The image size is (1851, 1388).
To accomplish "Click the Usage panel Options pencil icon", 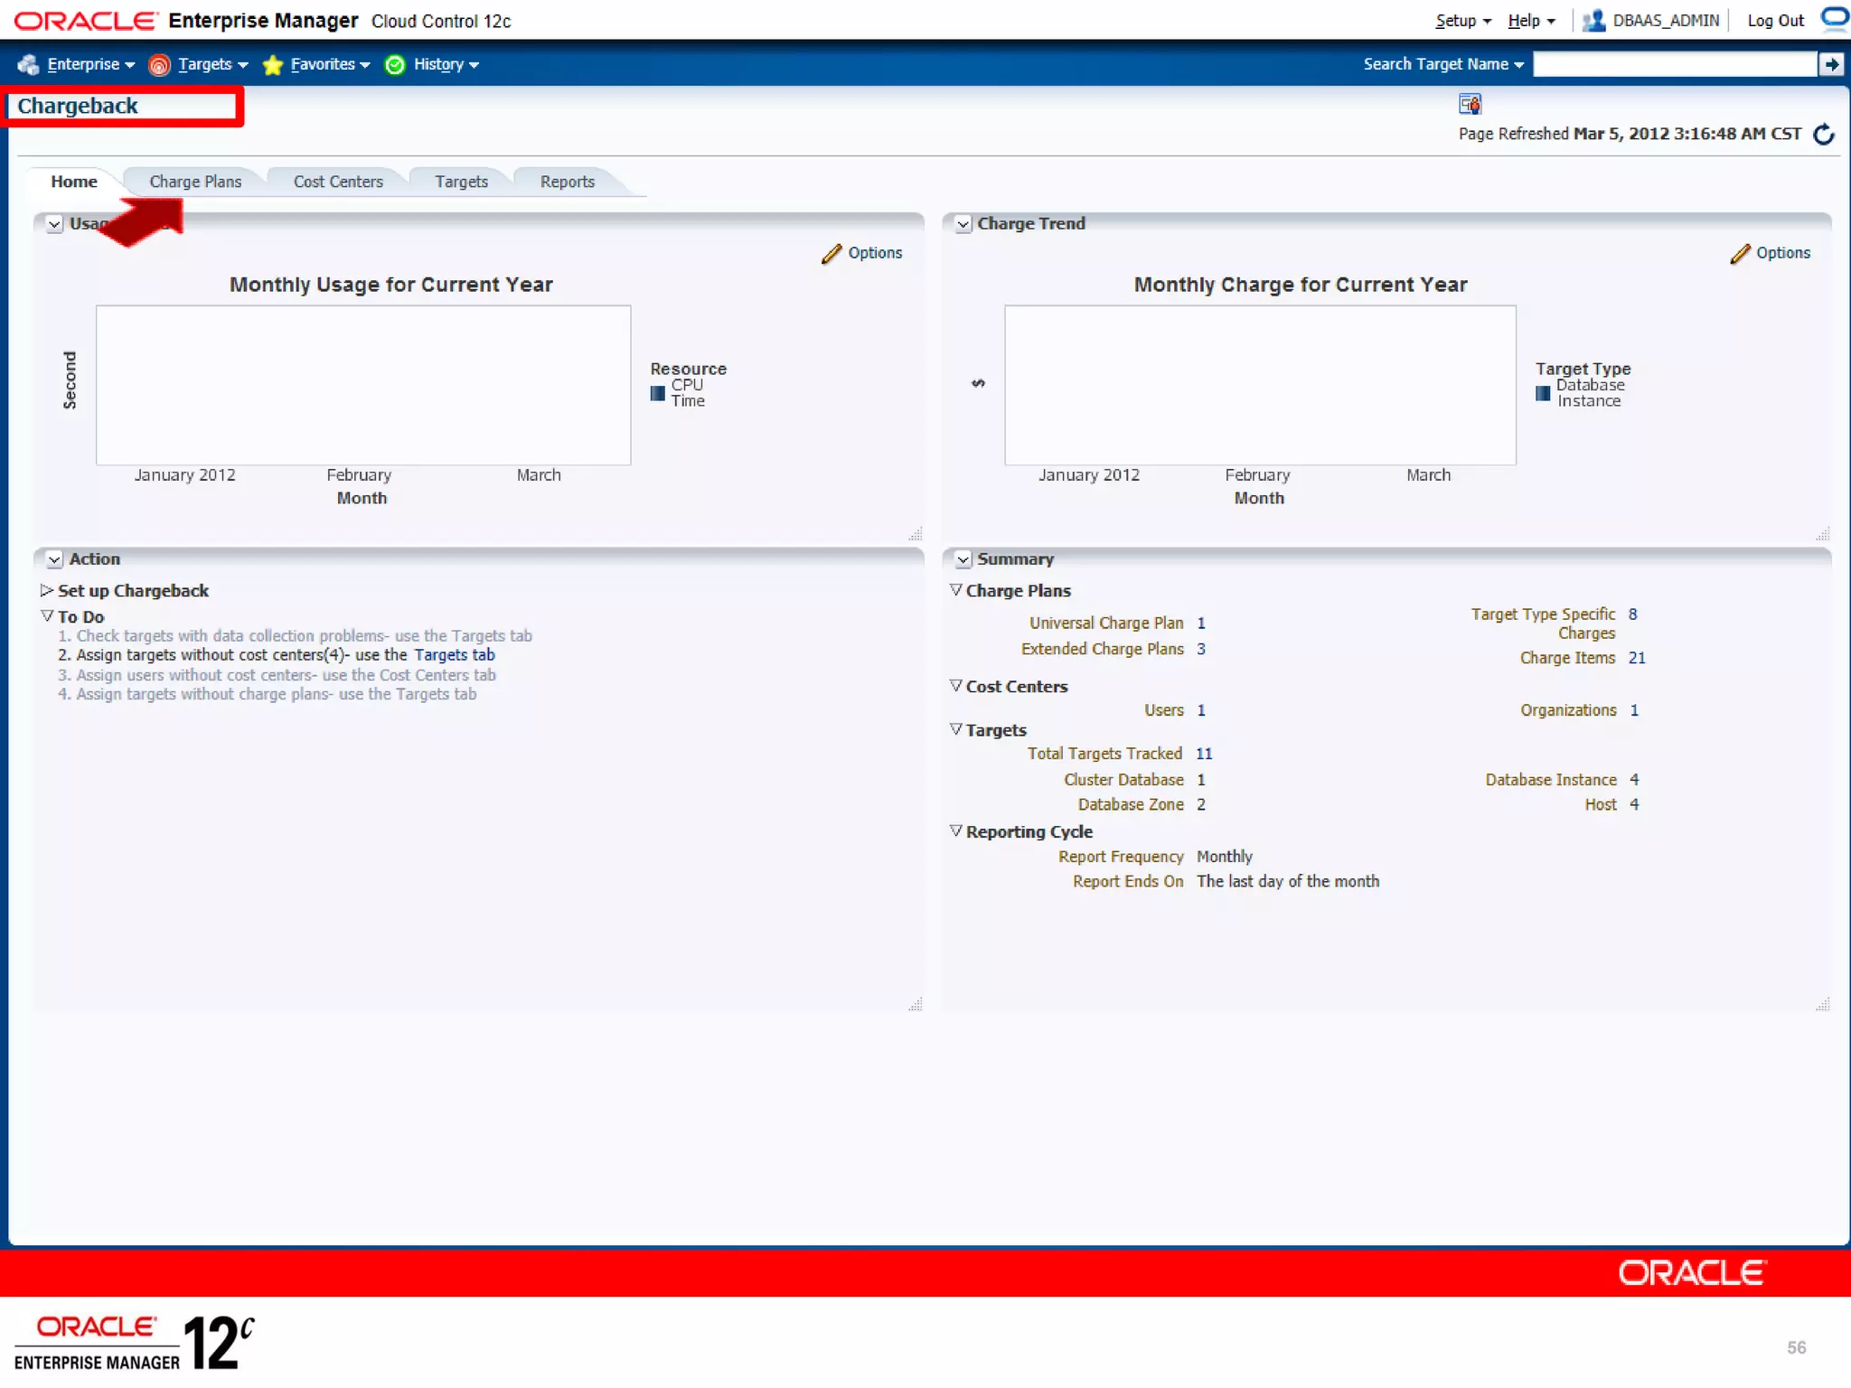I will coord(832,254).
